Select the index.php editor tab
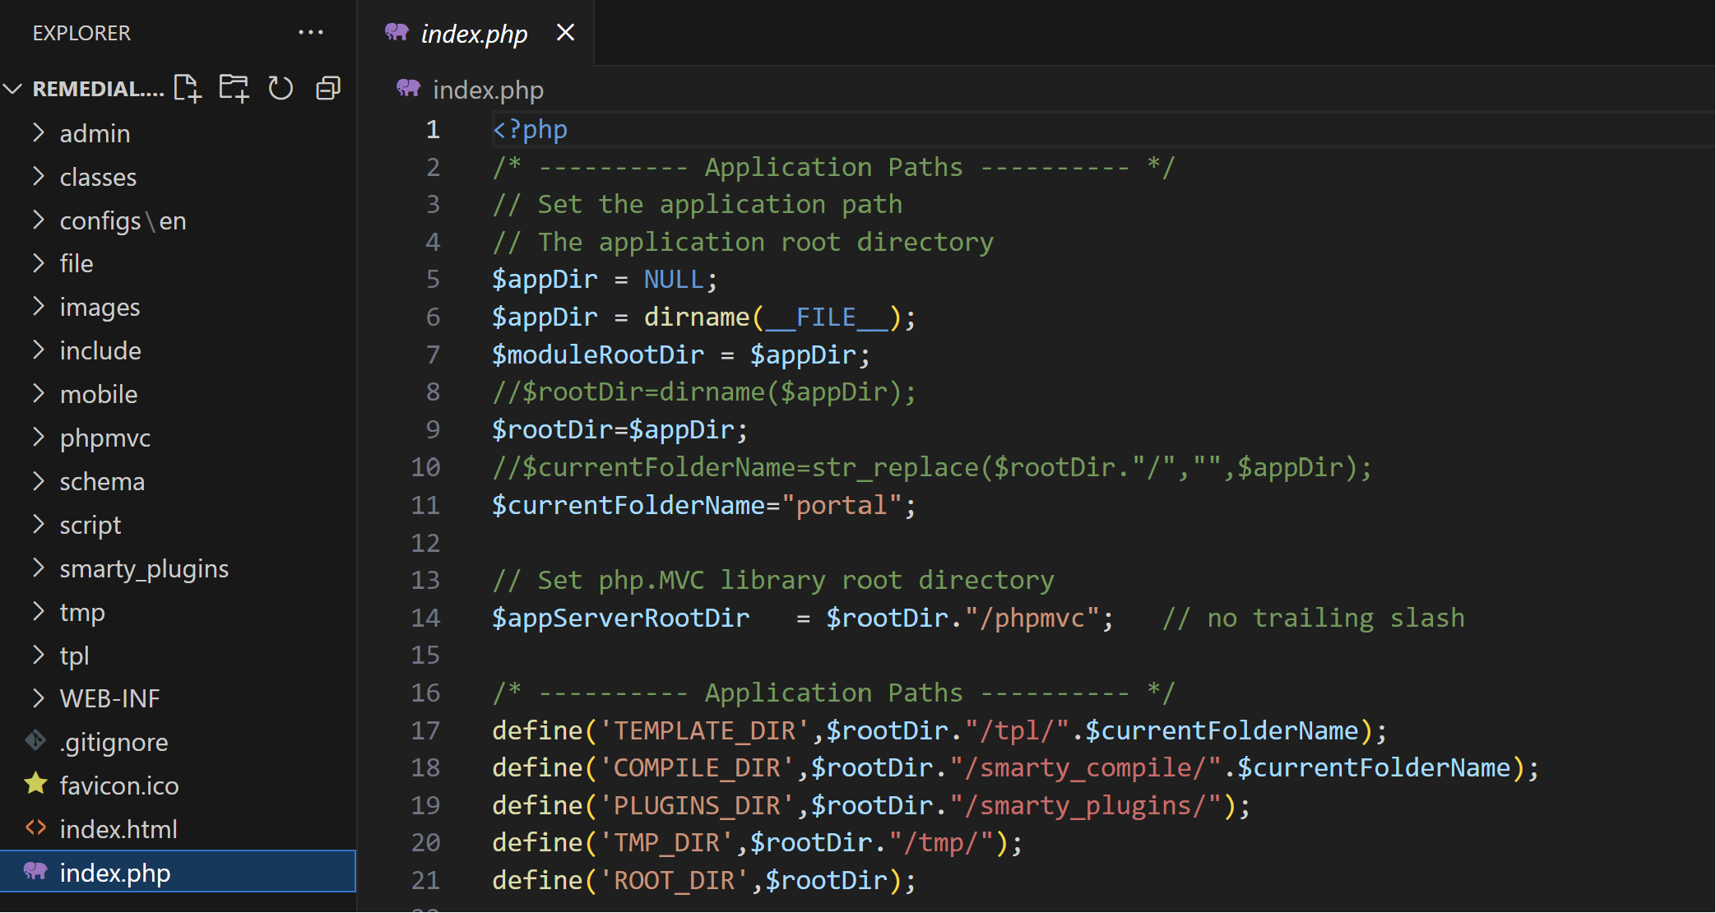Viewport: 1716px width, 913px height. click(475, 33)
